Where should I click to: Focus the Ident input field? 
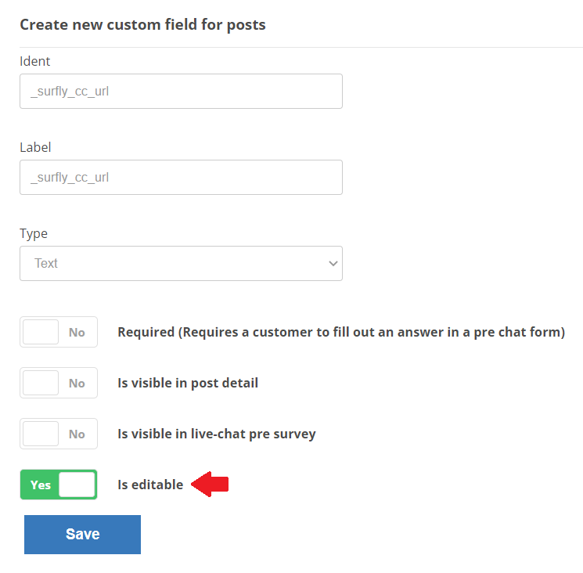(x=181, y=91)
